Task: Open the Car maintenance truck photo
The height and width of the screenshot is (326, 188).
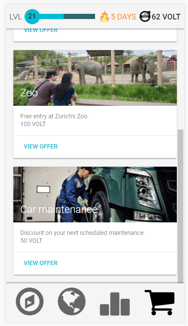Action: tap(95, 194)
